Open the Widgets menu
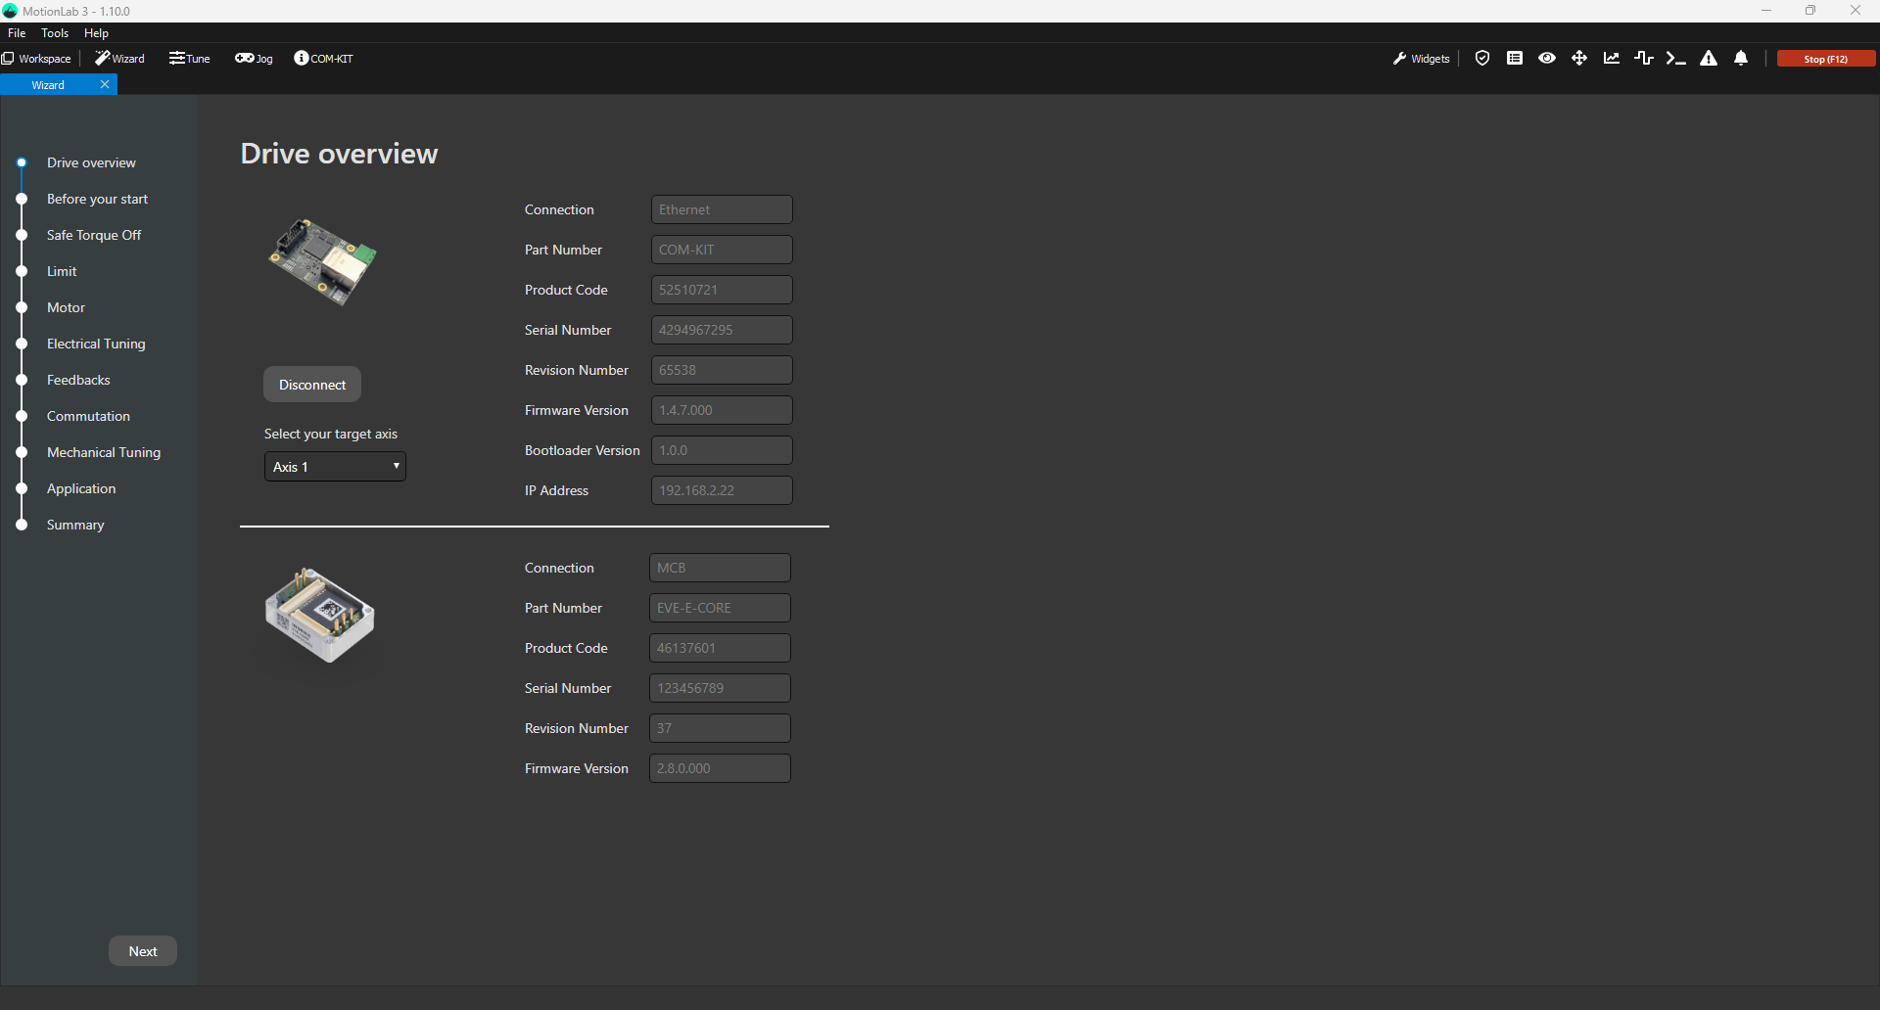The width and height of the screenshot is (1880, 1010). 1421,59
